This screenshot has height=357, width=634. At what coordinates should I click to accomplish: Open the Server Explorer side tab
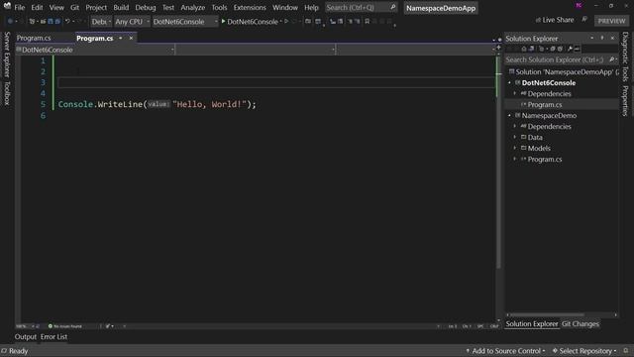click(x=7, y=55)
